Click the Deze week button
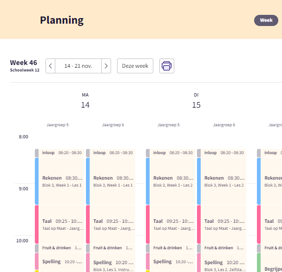Viewport: 282px width, 272px height. [135, 66]
